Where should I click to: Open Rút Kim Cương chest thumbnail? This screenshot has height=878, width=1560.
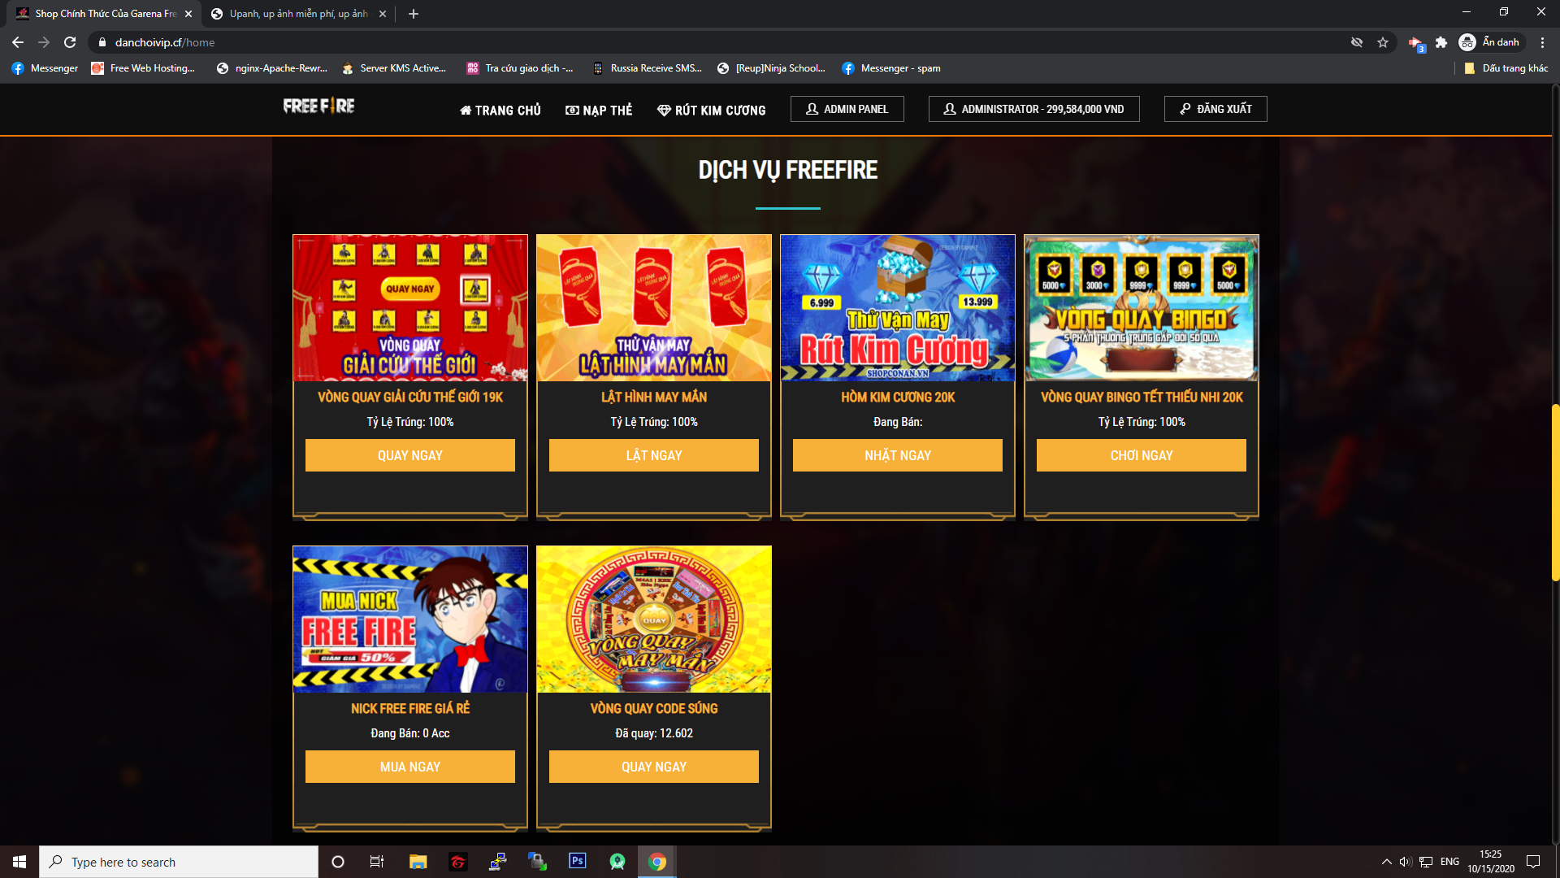(x=898, y=308)
